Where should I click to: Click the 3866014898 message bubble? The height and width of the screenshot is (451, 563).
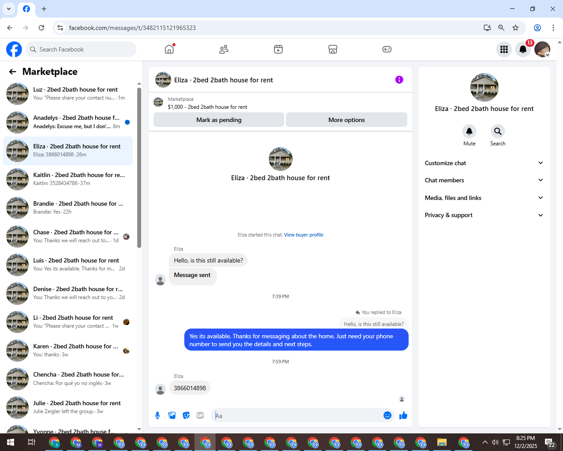tap(190, 388)
